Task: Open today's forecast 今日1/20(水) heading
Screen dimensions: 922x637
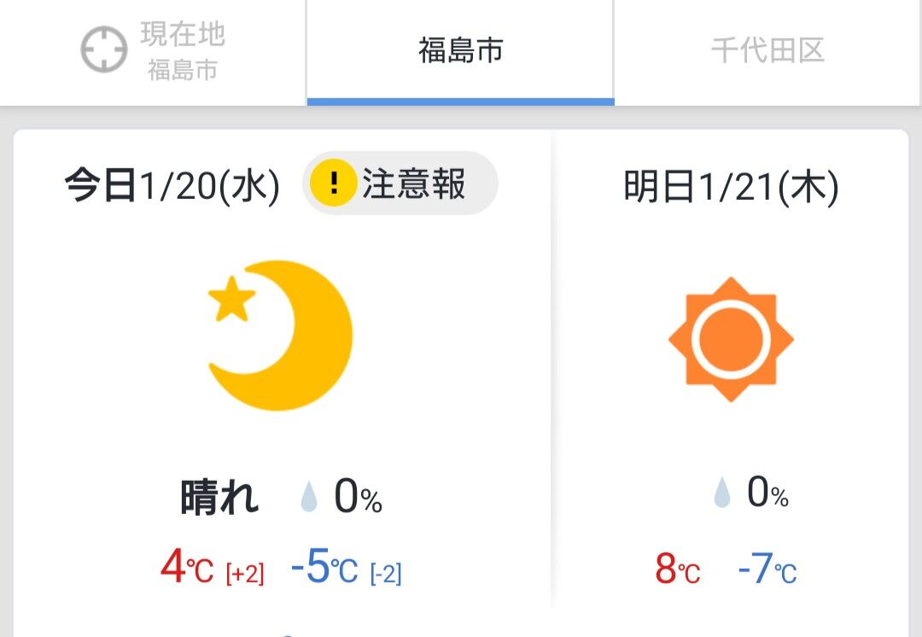Action: pyautogui.click(x=172, y=186)
